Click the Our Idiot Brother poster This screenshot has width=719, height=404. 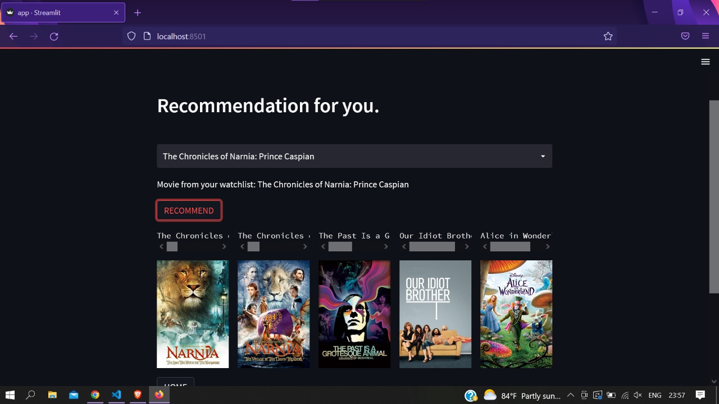pos(435,314)
